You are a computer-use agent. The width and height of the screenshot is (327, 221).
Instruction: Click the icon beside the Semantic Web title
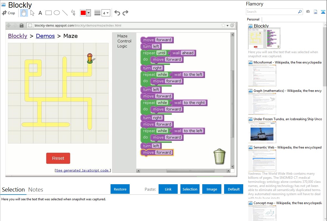click(x=250, y=147)
